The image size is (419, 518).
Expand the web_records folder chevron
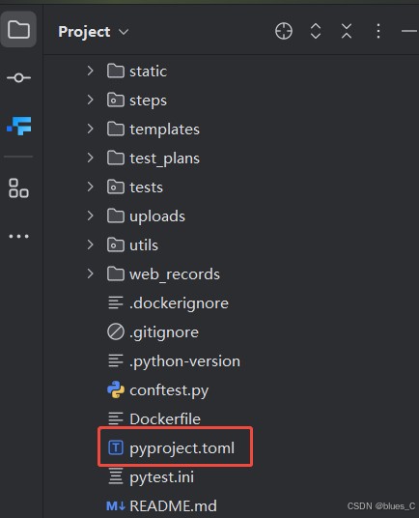coord(90,273)
